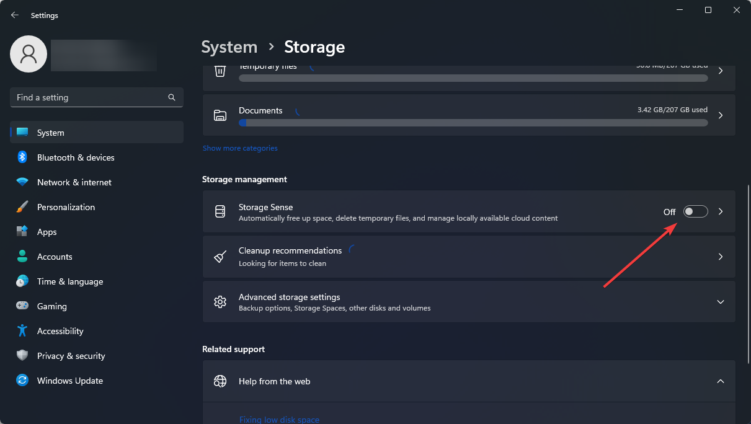Click the Cleanup recommendations broom icon
This screenshot has width=751, height=424.
tap(220, 257)
